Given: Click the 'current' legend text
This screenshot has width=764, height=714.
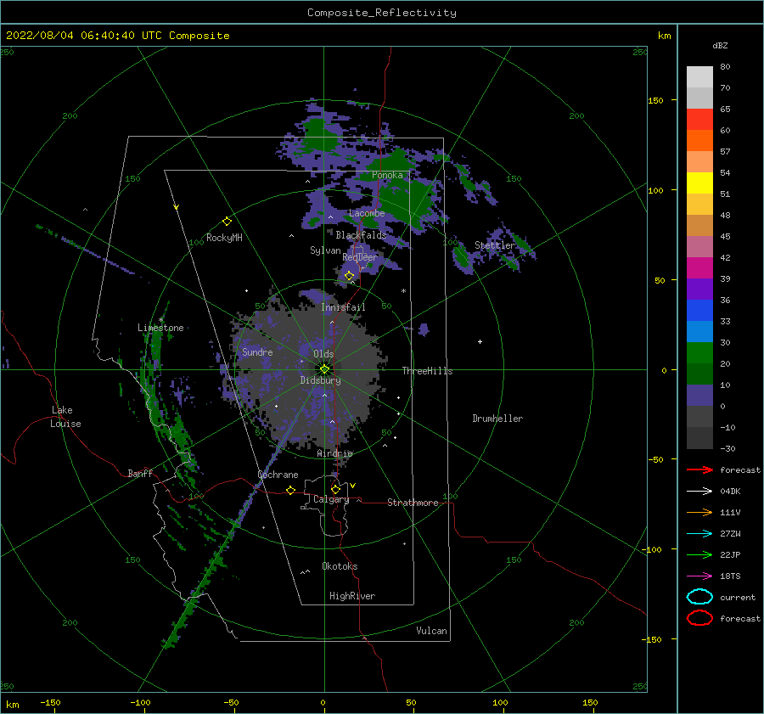Looking at the screenshot, I should (738, 598).
